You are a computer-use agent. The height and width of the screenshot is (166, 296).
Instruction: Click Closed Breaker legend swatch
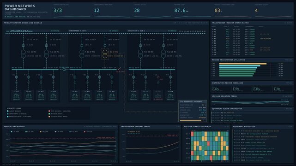pos(8,111)
